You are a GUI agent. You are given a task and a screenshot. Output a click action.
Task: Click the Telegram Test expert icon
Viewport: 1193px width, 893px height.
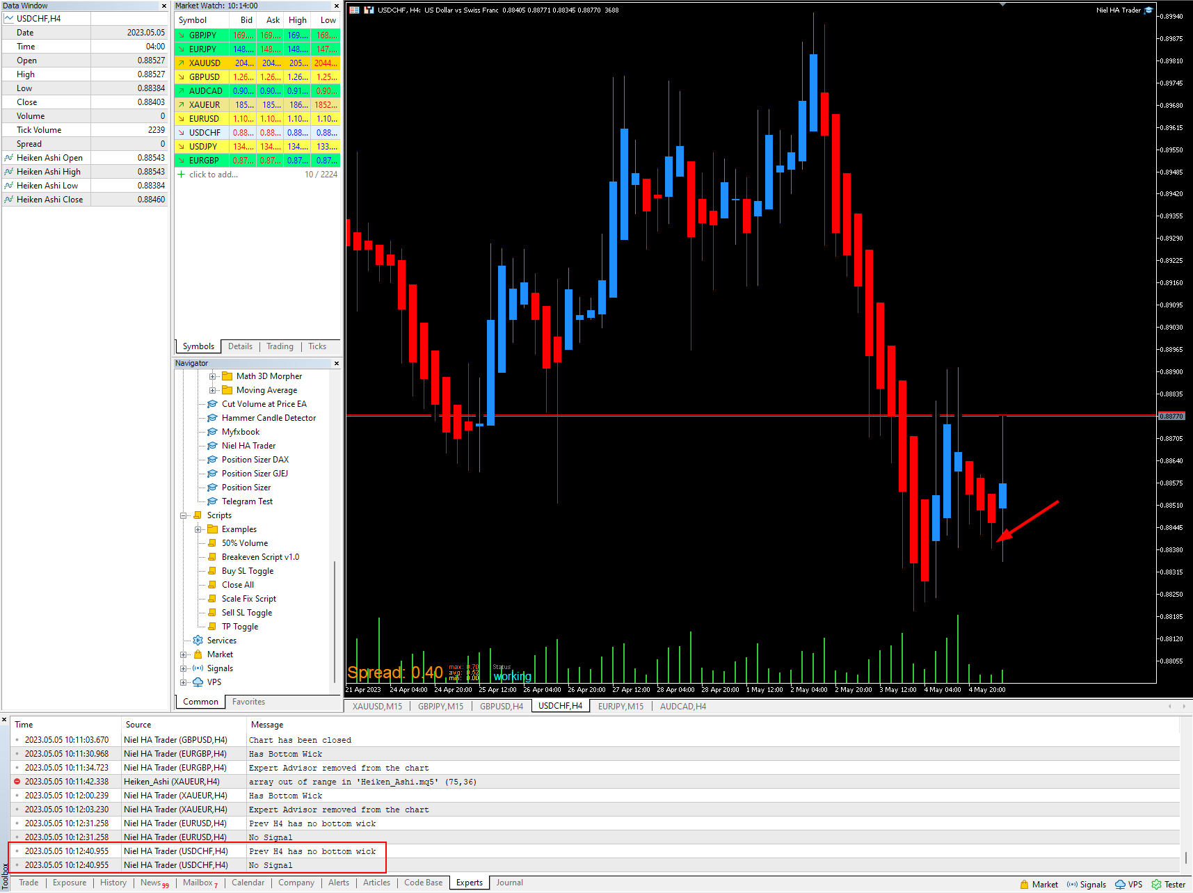[x=213, y=501]
